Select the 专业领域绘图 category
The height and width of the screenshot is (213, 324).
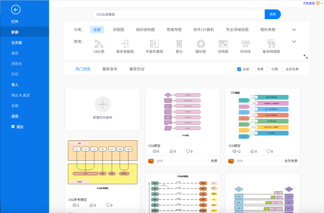[237, 30]
